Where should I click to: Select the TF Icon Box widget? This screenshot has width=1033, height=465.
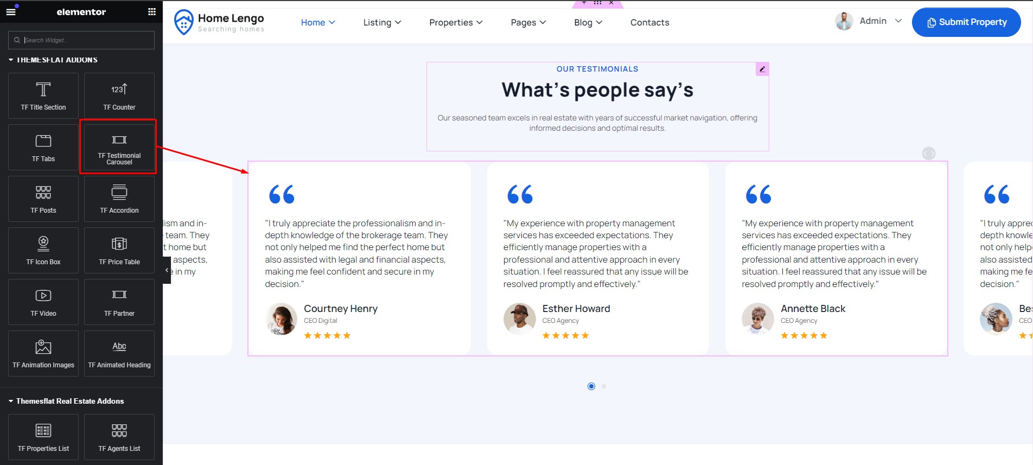[43, 250]
